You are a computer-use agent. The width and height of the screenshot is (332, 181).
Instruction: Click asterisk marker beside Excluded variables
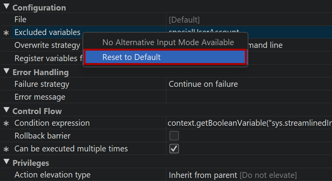(6, 33)
